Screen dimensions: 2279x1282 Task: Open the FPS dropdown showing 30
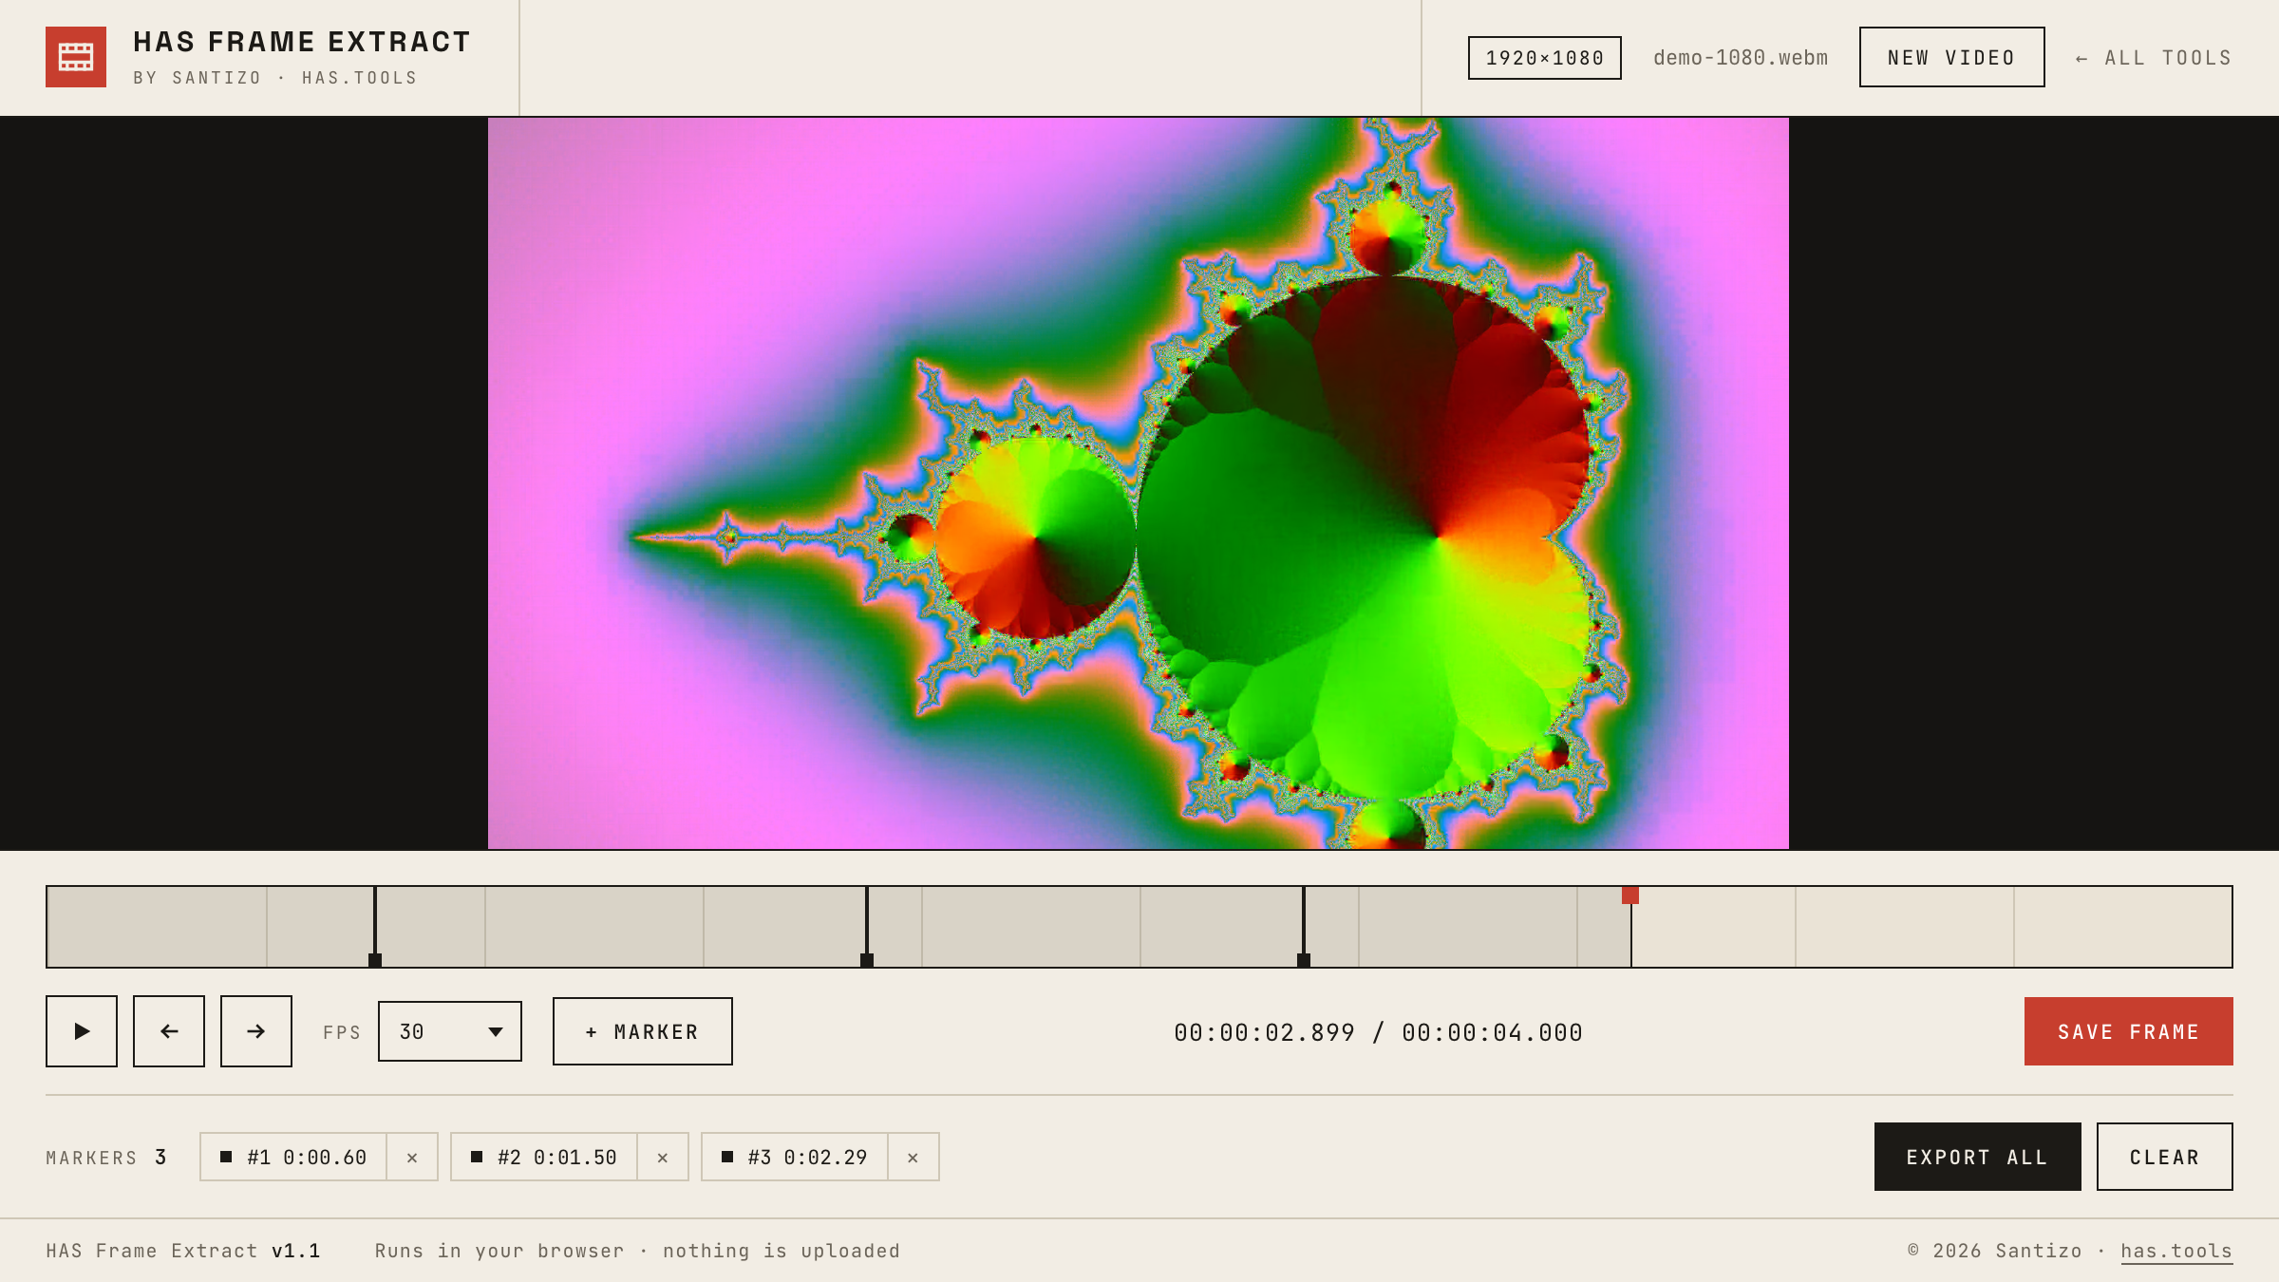point(450,1031)
